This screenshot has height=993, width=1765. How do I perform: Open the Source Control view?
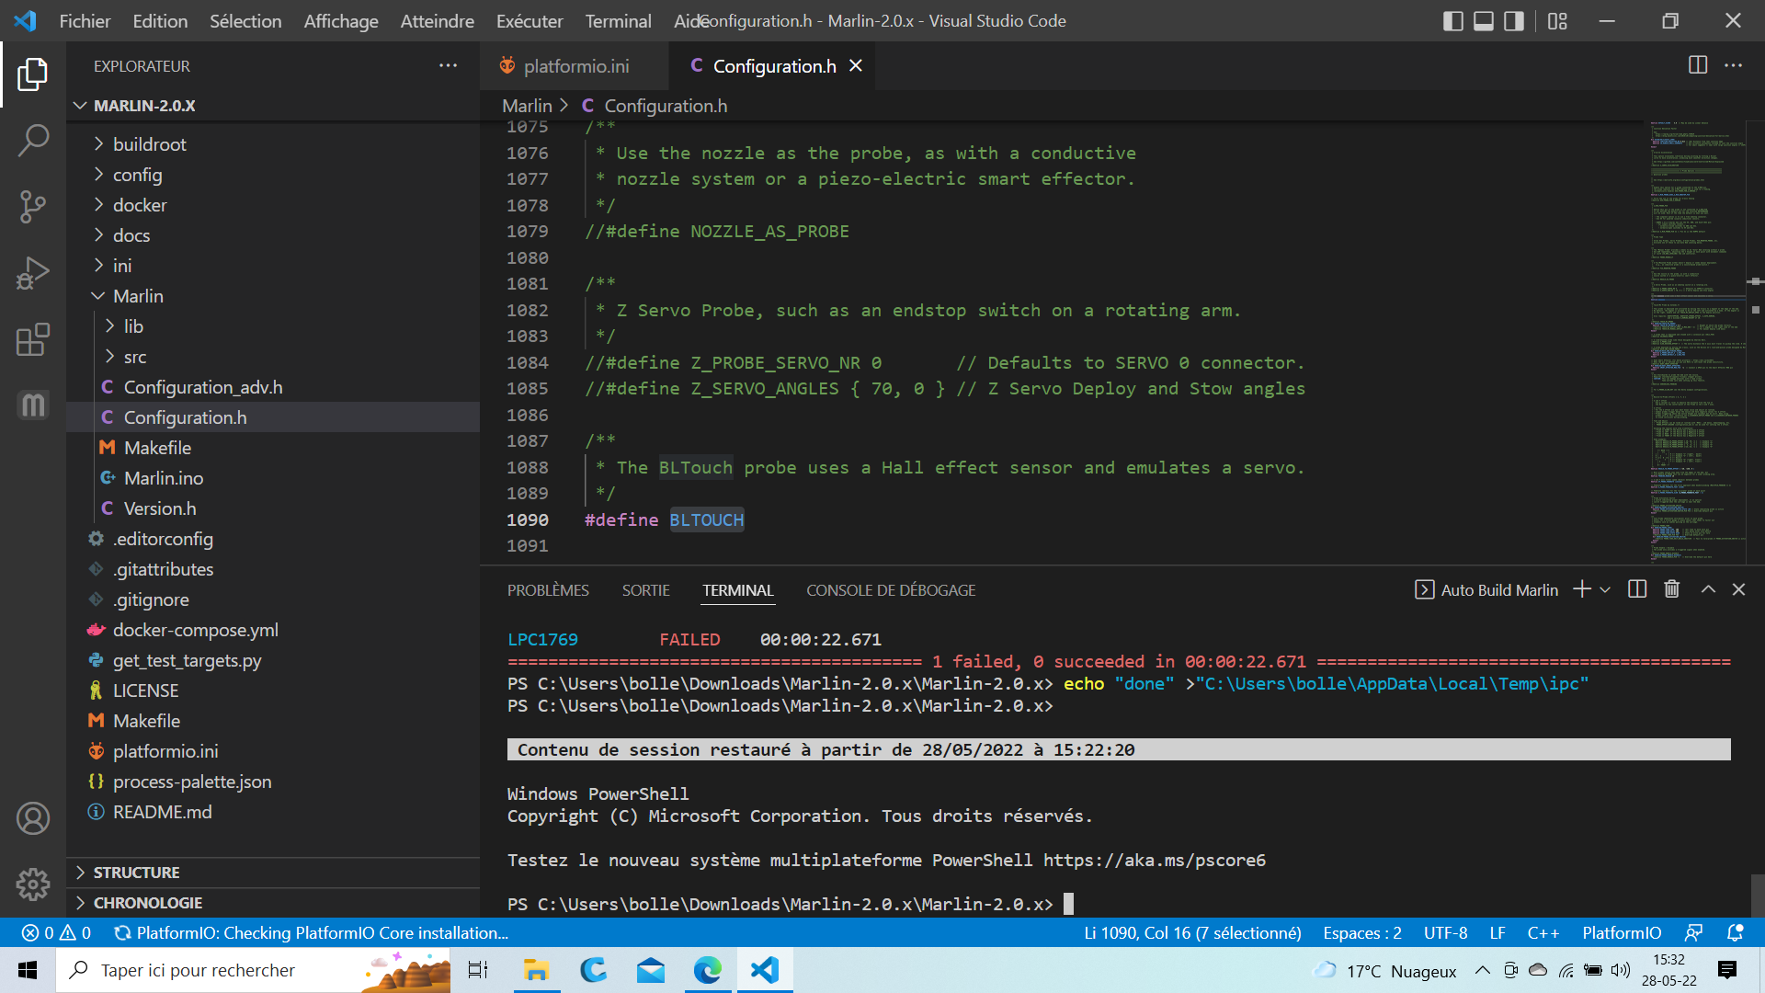coord(33,207)
